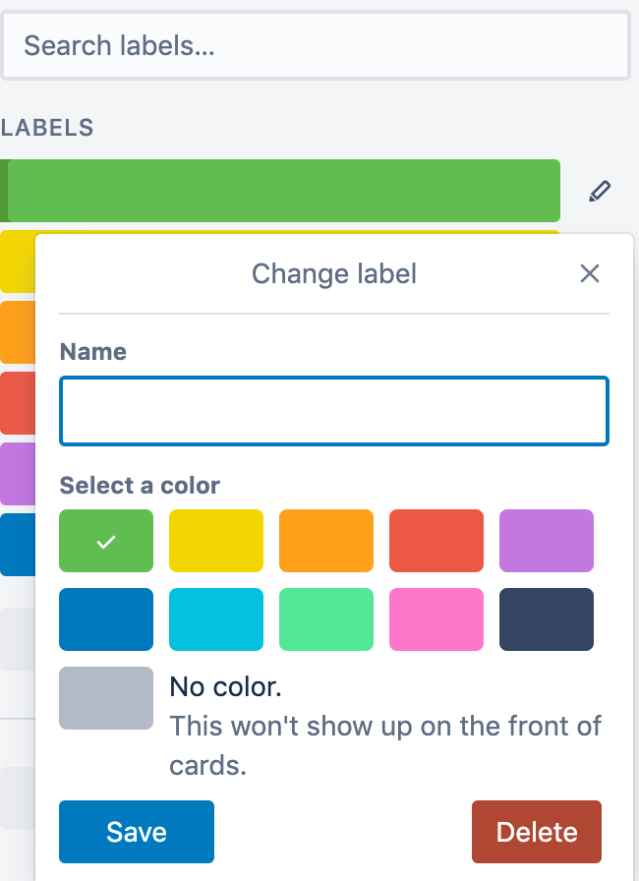Close the Change label popup
Screen dimensions: 639x881
click(590, 273)
